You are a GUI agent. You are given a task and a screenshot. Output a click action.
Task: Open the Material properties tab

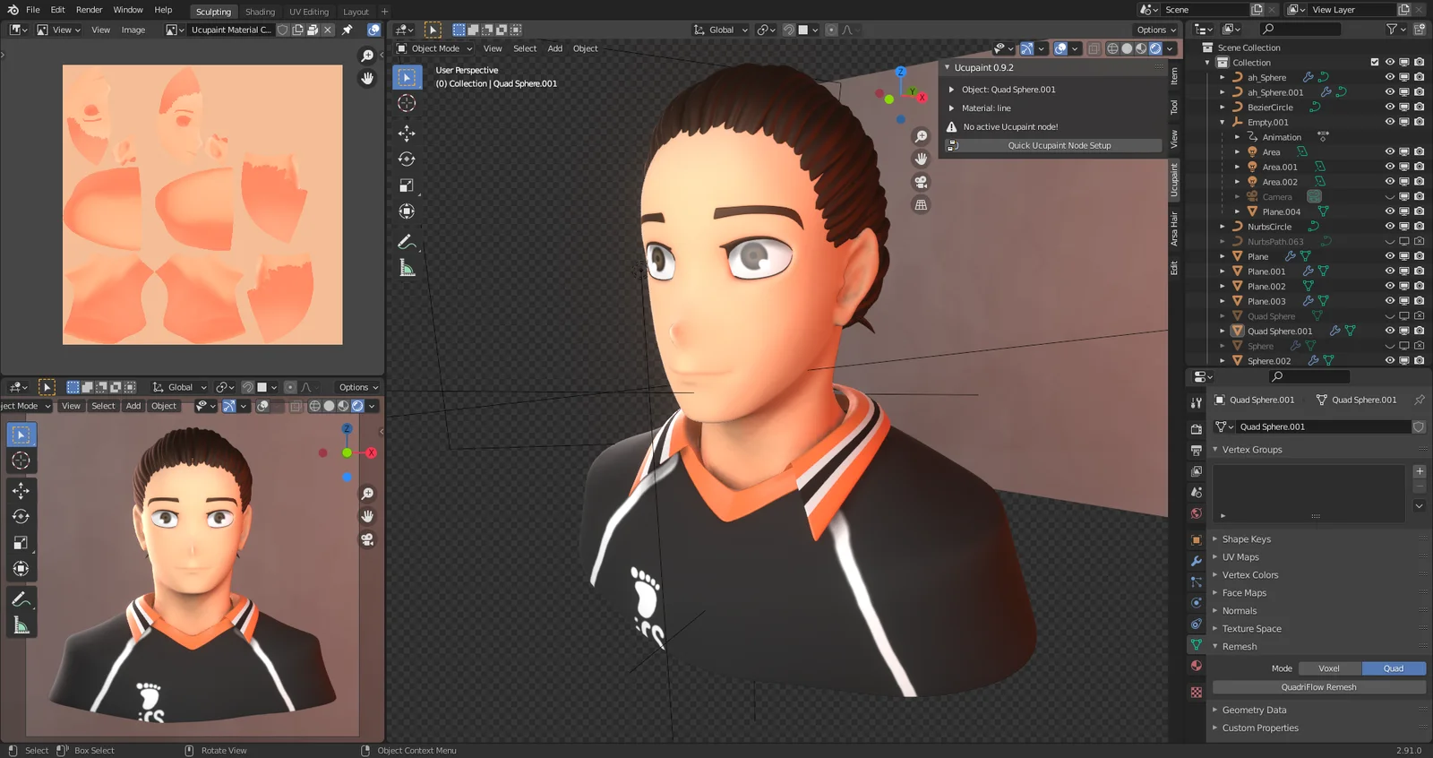1197,666
